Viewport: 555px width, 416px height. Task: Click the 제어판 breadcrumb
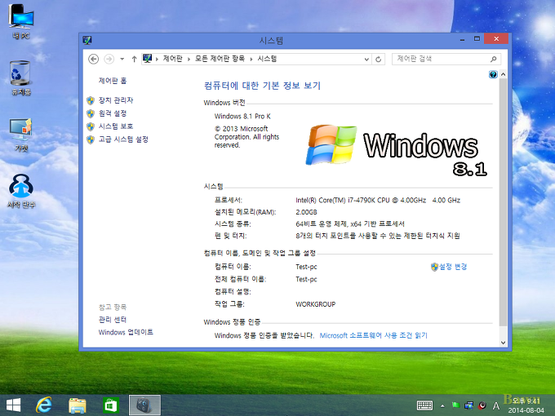pos(173,59)
